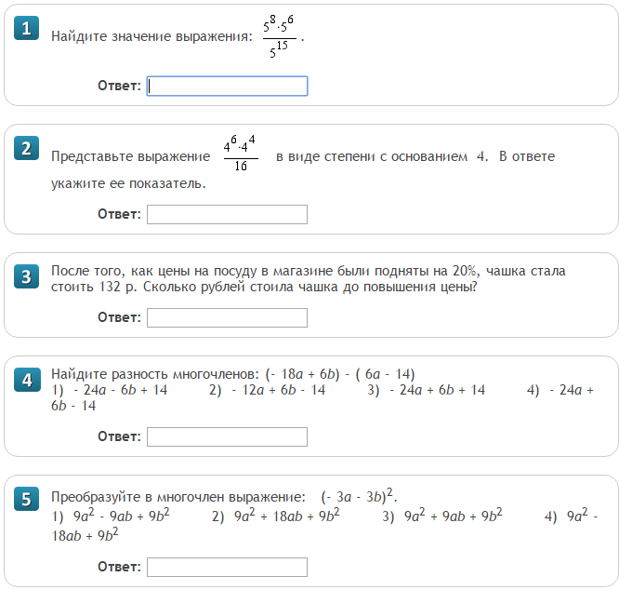Click the number 4 question badge
This screenshot has width=619, height=590.
(27, 380)
